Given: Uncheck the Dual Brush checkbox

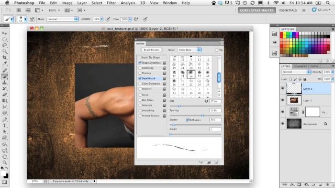Looking at the screenshot, I should (x=140, y=78).
